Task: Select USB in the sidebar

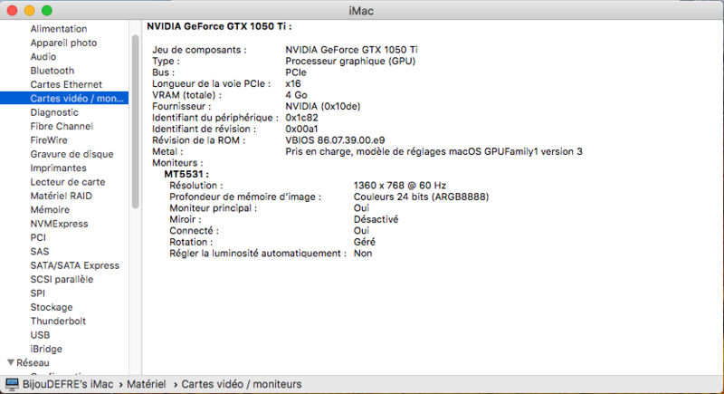Action: coord(40,334)
